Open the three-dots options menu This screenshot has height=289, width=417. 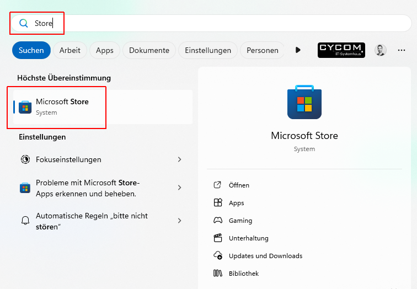(x=402, y=50)
